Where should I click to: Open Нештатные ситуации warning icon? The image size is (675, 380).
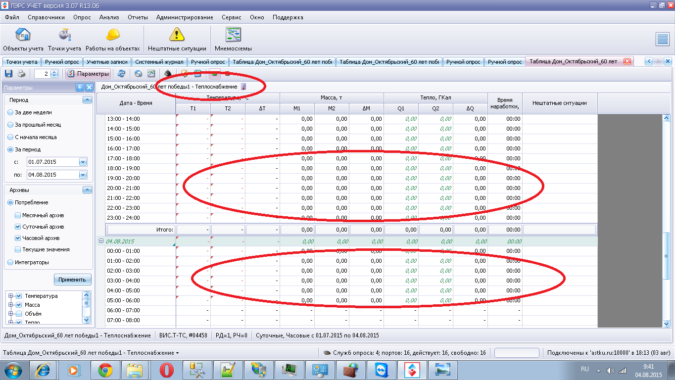[x=177, y=39]
